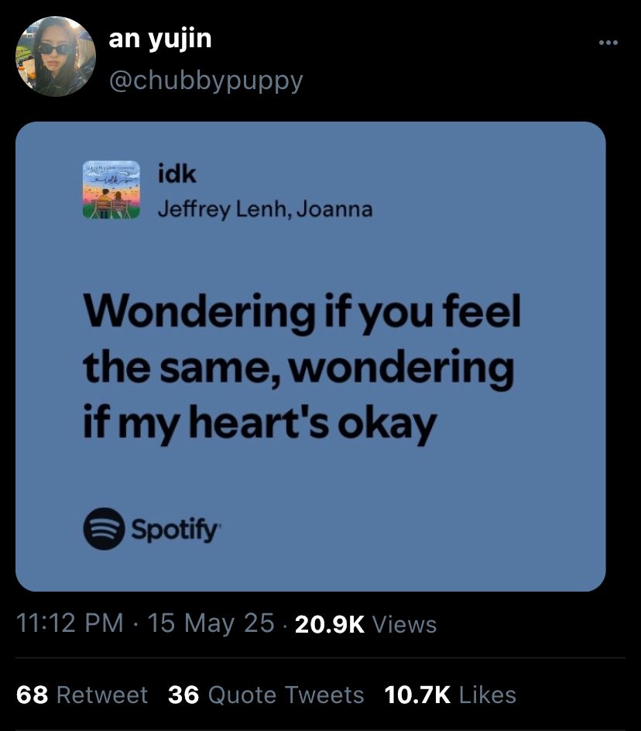641x731 pixels.
Task: Tap the Spotify wordmark text
Action: (x=175, y=530)
